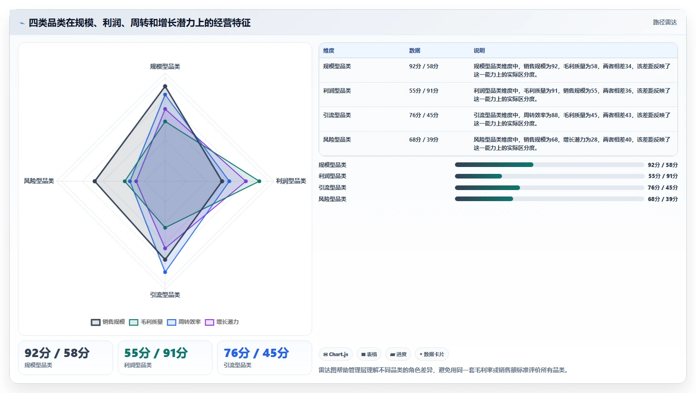Click the page title 四类品类在规模…经营特征
The height and width of the screenshot is (393, 696).
pos(139,23)
